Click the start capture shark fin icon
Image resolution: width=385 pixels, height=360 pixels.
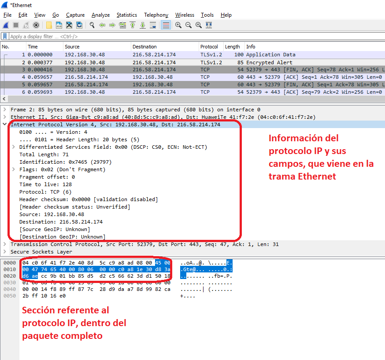pos(6,25)
